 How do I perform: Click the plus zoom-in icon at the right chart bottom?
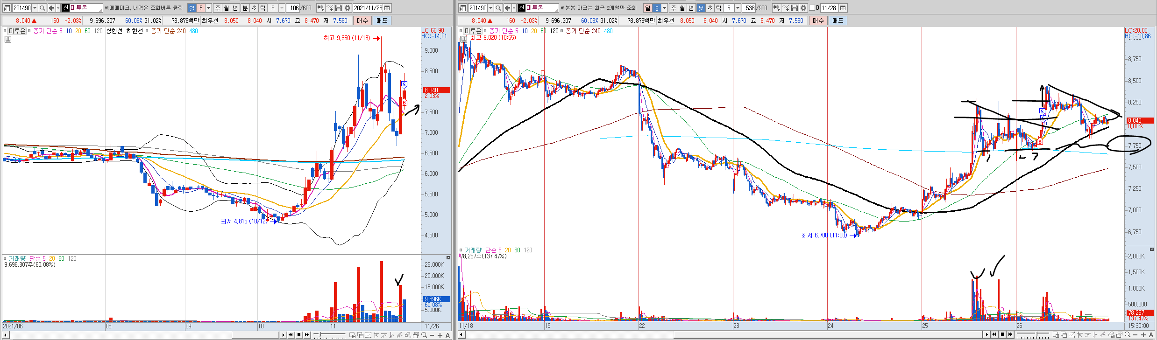[1143, 335]
